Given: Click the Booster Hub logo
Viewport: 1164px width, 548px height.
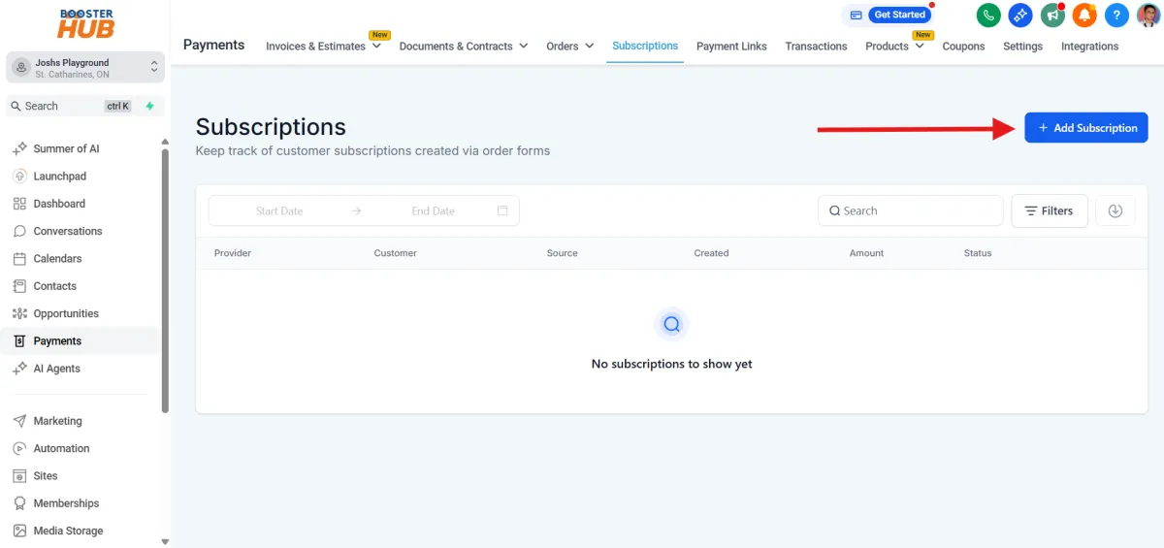Looking at the screenshot, I should pos(85,23).
